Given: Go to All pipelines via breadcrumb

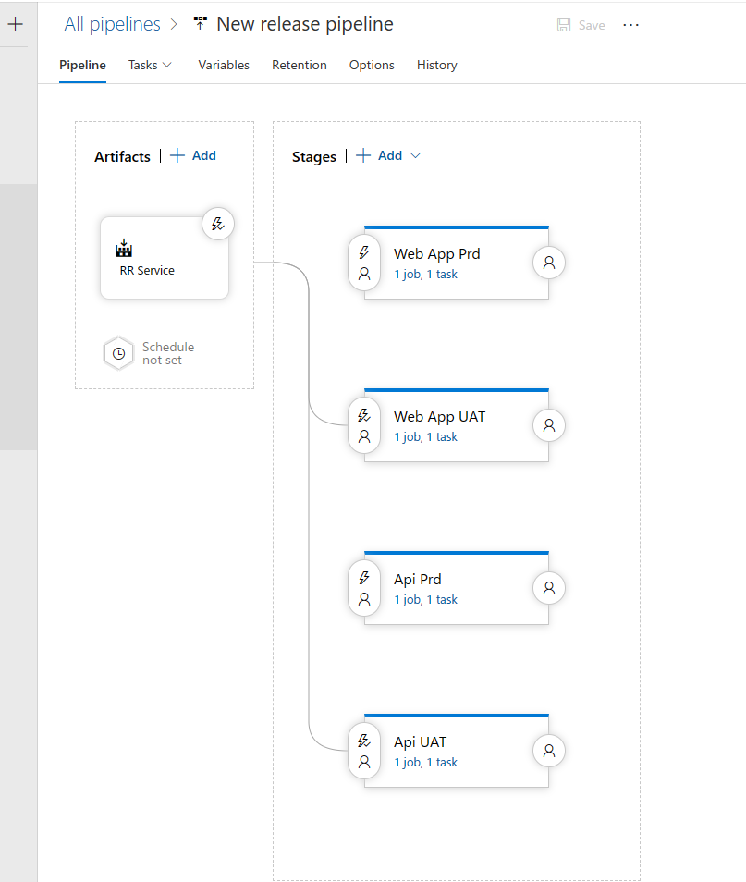Looking at the screenshot, I should pyautogui.click(x=111, y=24).
